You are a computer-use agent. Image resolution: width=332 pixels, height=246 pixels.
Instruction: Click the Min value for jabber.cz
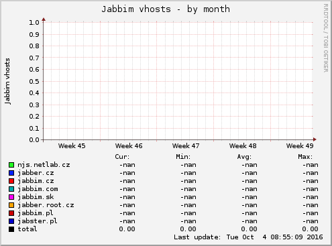[188, 173]
